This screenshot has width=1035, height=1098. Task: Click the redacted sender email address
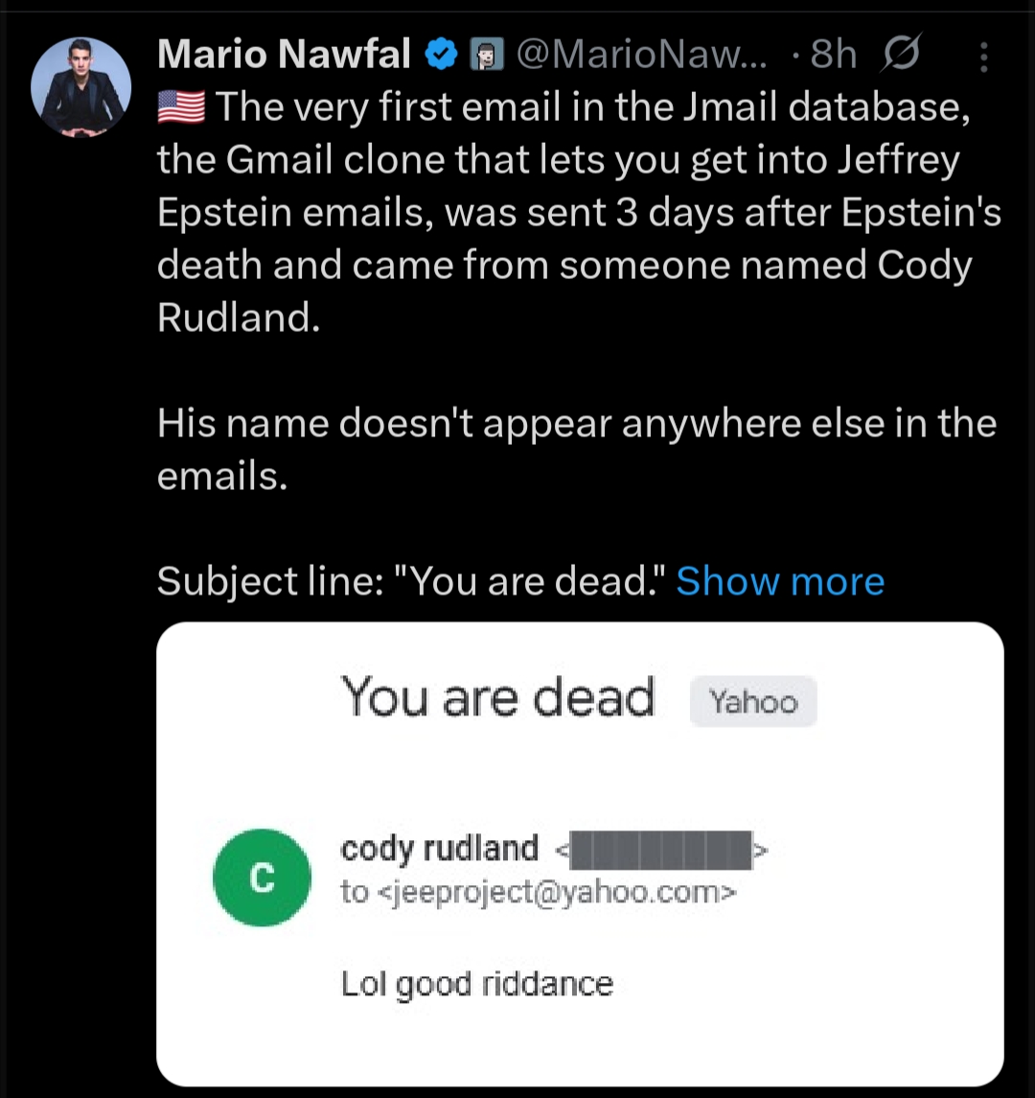(657, 850)
